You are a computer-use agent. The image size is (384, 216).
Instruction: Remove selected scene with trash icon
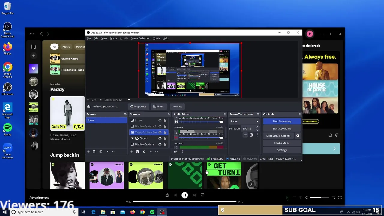(x=94, y=151)
